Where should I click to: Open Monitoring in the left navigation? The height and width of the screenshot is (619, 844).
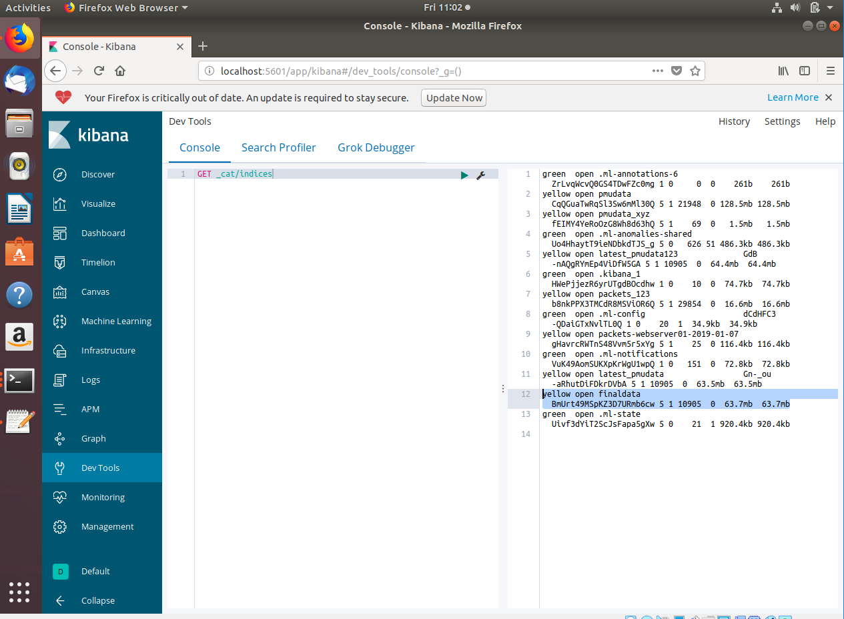pos(103,498)
